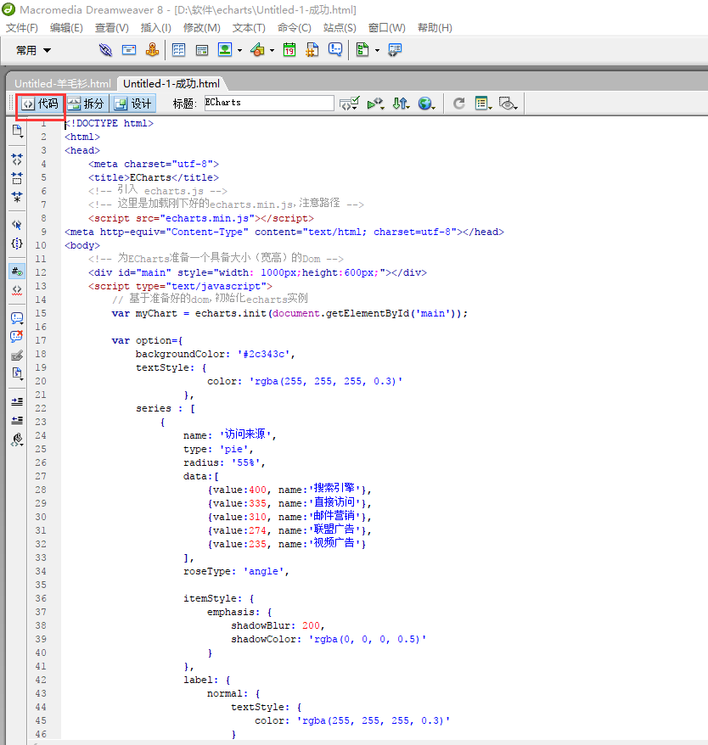Viewport: 708px width, 745px height.
Task: Open the 查看(V) menu
Action: [112, 28]
